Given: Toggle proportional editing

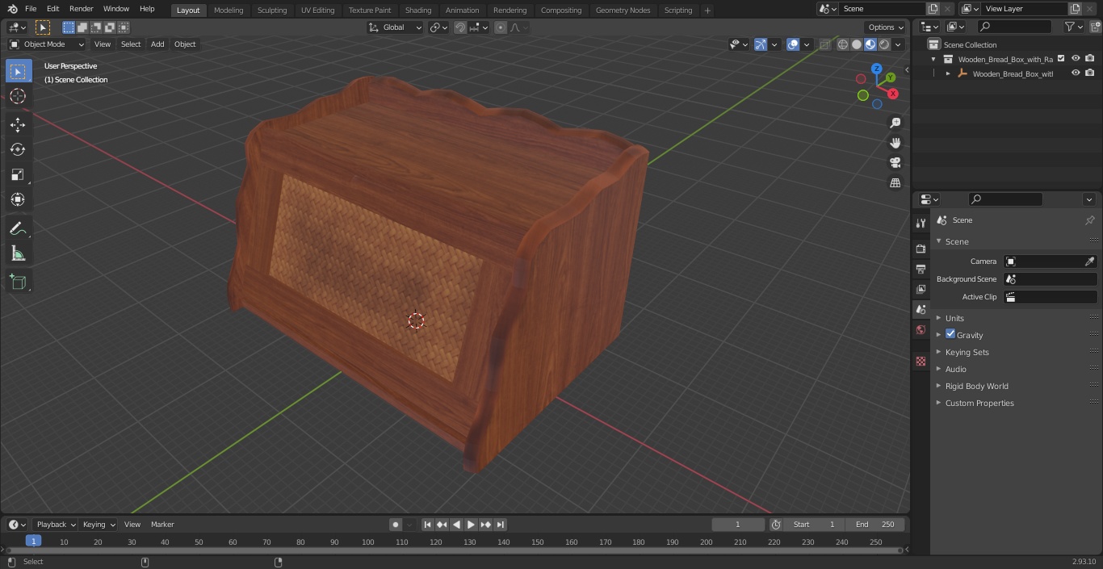Looking at the screenshot, I should (x=501, y=27).
